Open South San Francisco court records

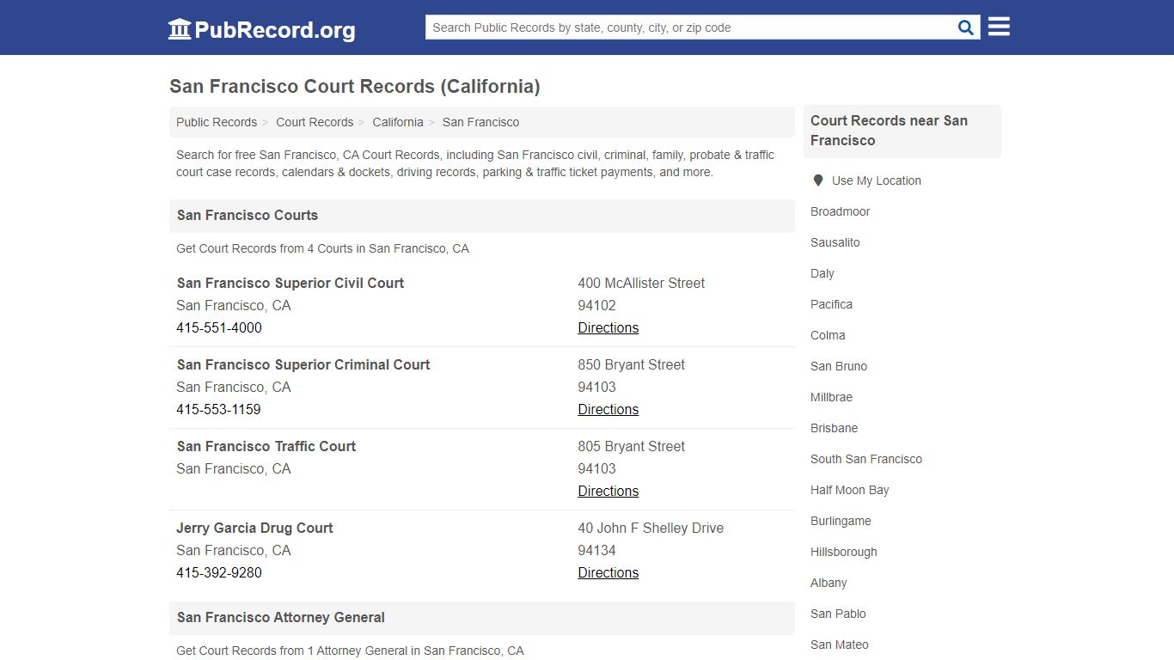[x=866, y=459]
